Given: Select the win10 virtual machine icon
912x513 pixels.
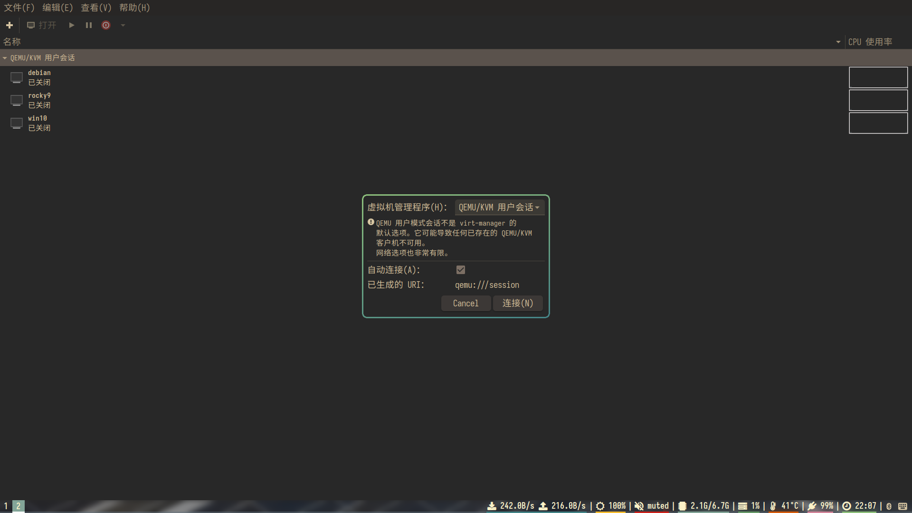Looking at the screenshot, I should pos(17,123).
